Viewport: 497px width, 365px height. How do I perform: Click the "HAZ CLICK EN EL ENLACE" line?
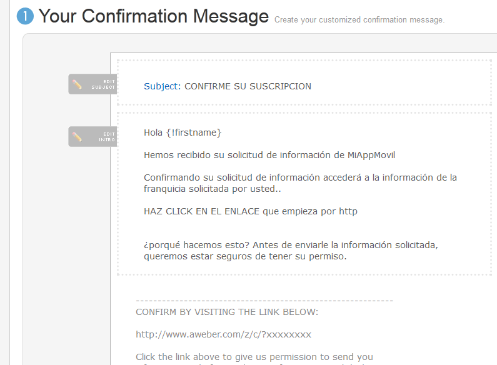pos(250,211)
